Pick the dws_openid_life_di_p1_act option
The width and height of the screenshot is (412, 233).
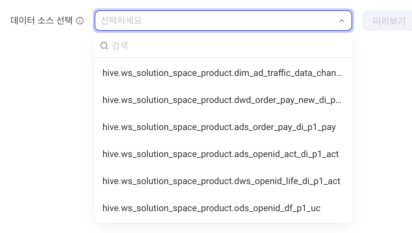pos(223,181)
